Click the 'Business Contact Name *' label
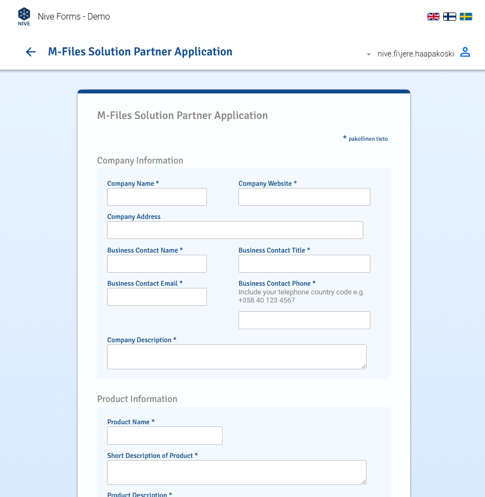The width and height of the screenshot is (485, 497). tap(145, 250)
